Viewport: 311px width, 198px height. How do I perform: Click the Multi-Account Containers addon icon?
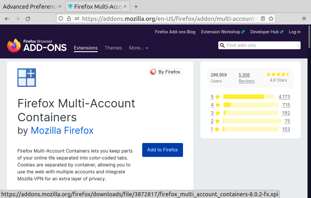click(26, 78)
